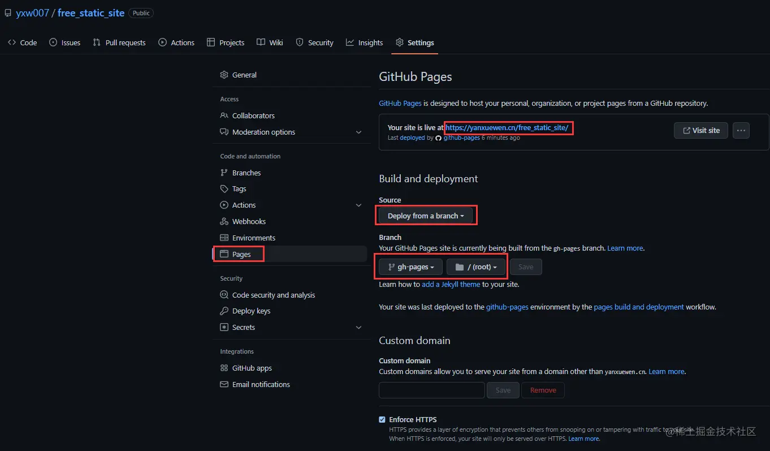The height and width of the screenshot is (451, 770).
Task: Click the add a Jekyll theme link
Action: (x=451, y=284)
